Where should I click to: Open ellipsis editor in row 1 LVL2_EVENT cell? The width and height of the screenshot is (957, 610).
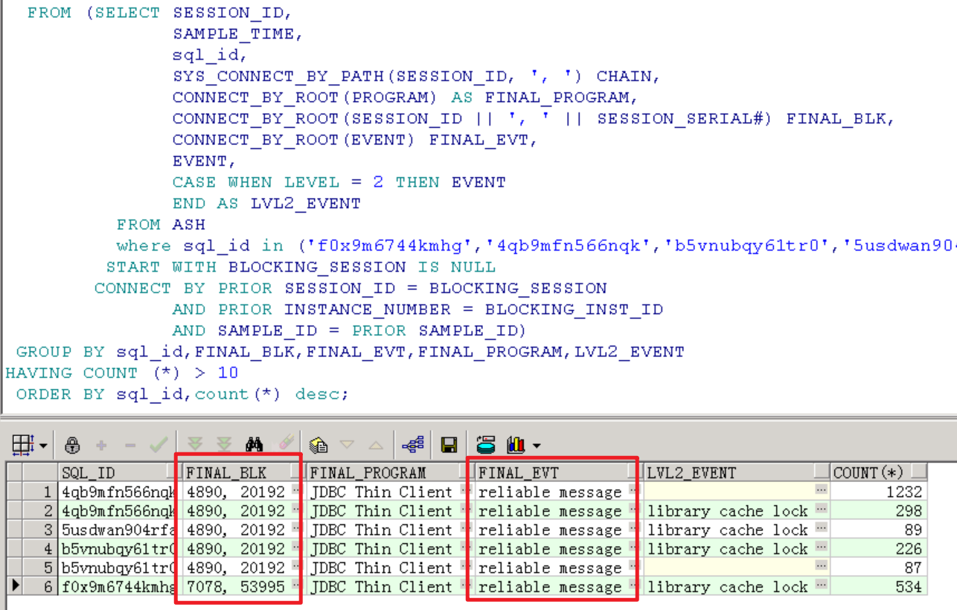click(822, 490)
